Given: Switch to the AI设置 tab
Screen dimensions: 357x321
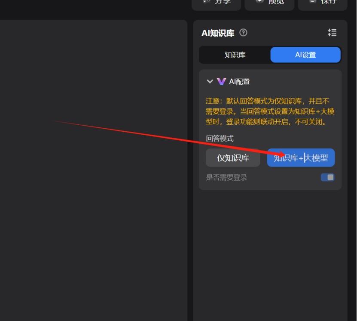Looking at the screenshot, I should (305, 55).
